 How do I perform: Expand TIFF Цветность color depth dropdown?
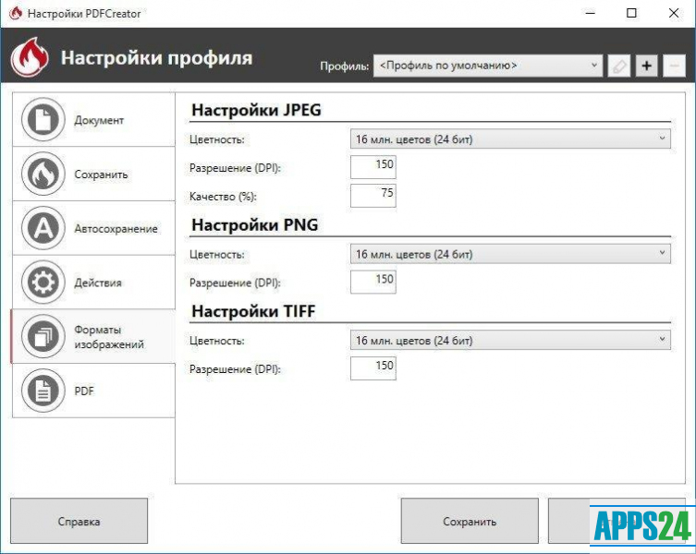(510, 340)
